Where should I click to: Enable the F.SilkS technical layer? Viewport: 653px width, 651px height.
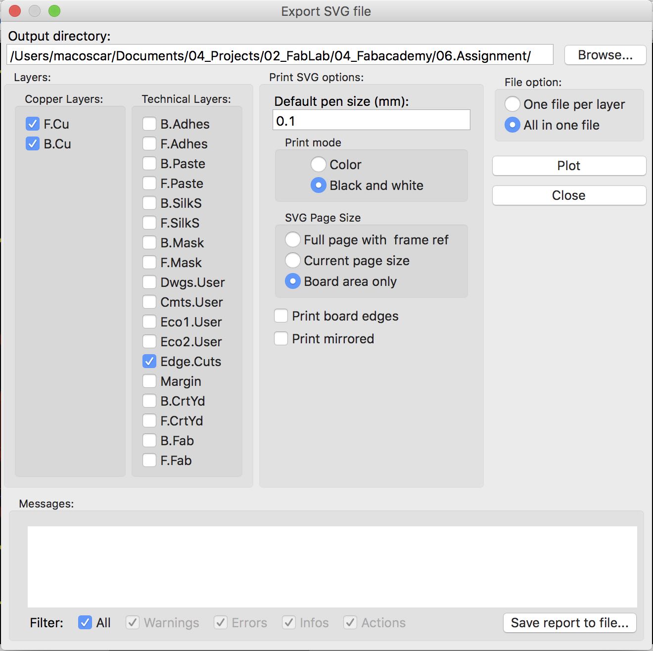[149, 223]
